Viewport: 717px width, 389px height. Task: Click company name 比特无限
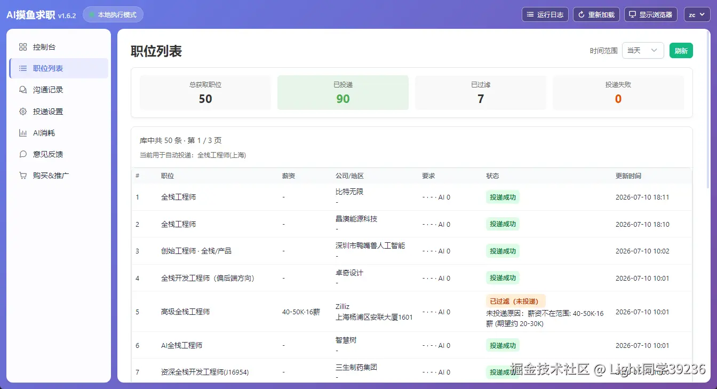(349, 192)
